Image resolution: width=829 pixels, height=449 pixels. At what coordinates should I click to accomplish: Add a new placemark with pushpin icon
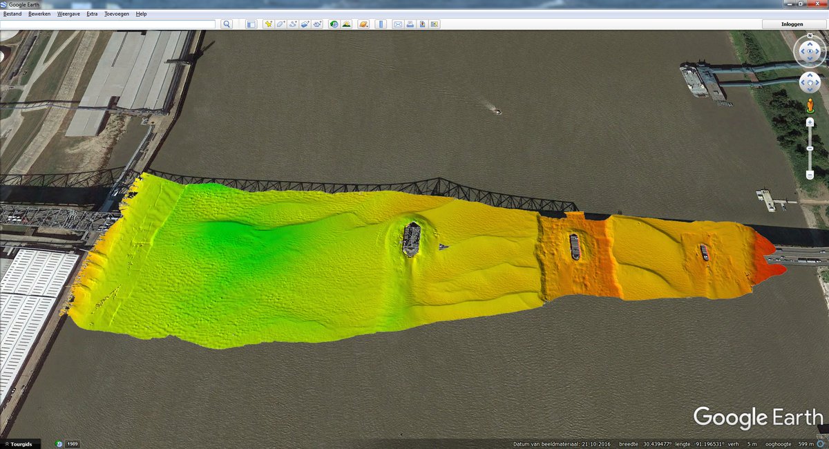point(268,24)
